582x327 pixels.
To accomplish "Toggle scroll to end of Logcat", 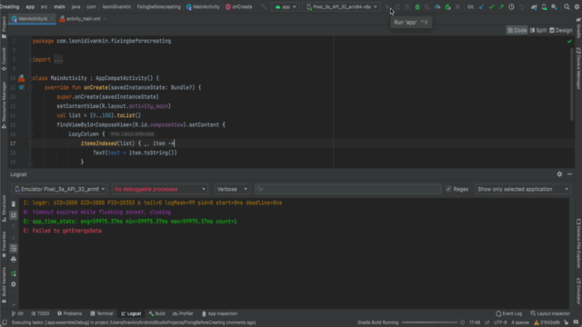I will [14, 215].
